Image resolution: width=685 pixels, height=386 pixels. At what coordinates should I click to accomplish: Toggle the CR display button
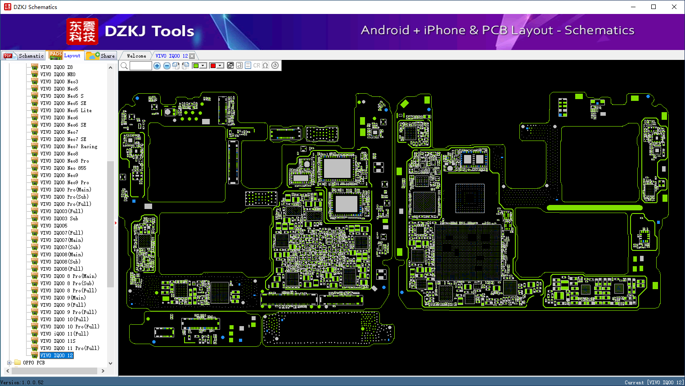pos(257,65)
